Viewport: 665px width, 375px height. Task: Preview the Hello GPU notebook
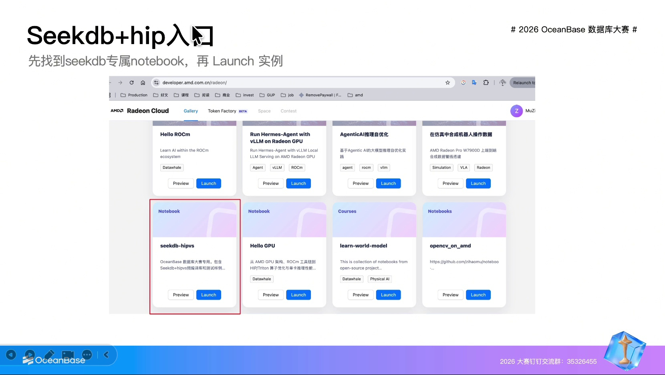point(271,295)
